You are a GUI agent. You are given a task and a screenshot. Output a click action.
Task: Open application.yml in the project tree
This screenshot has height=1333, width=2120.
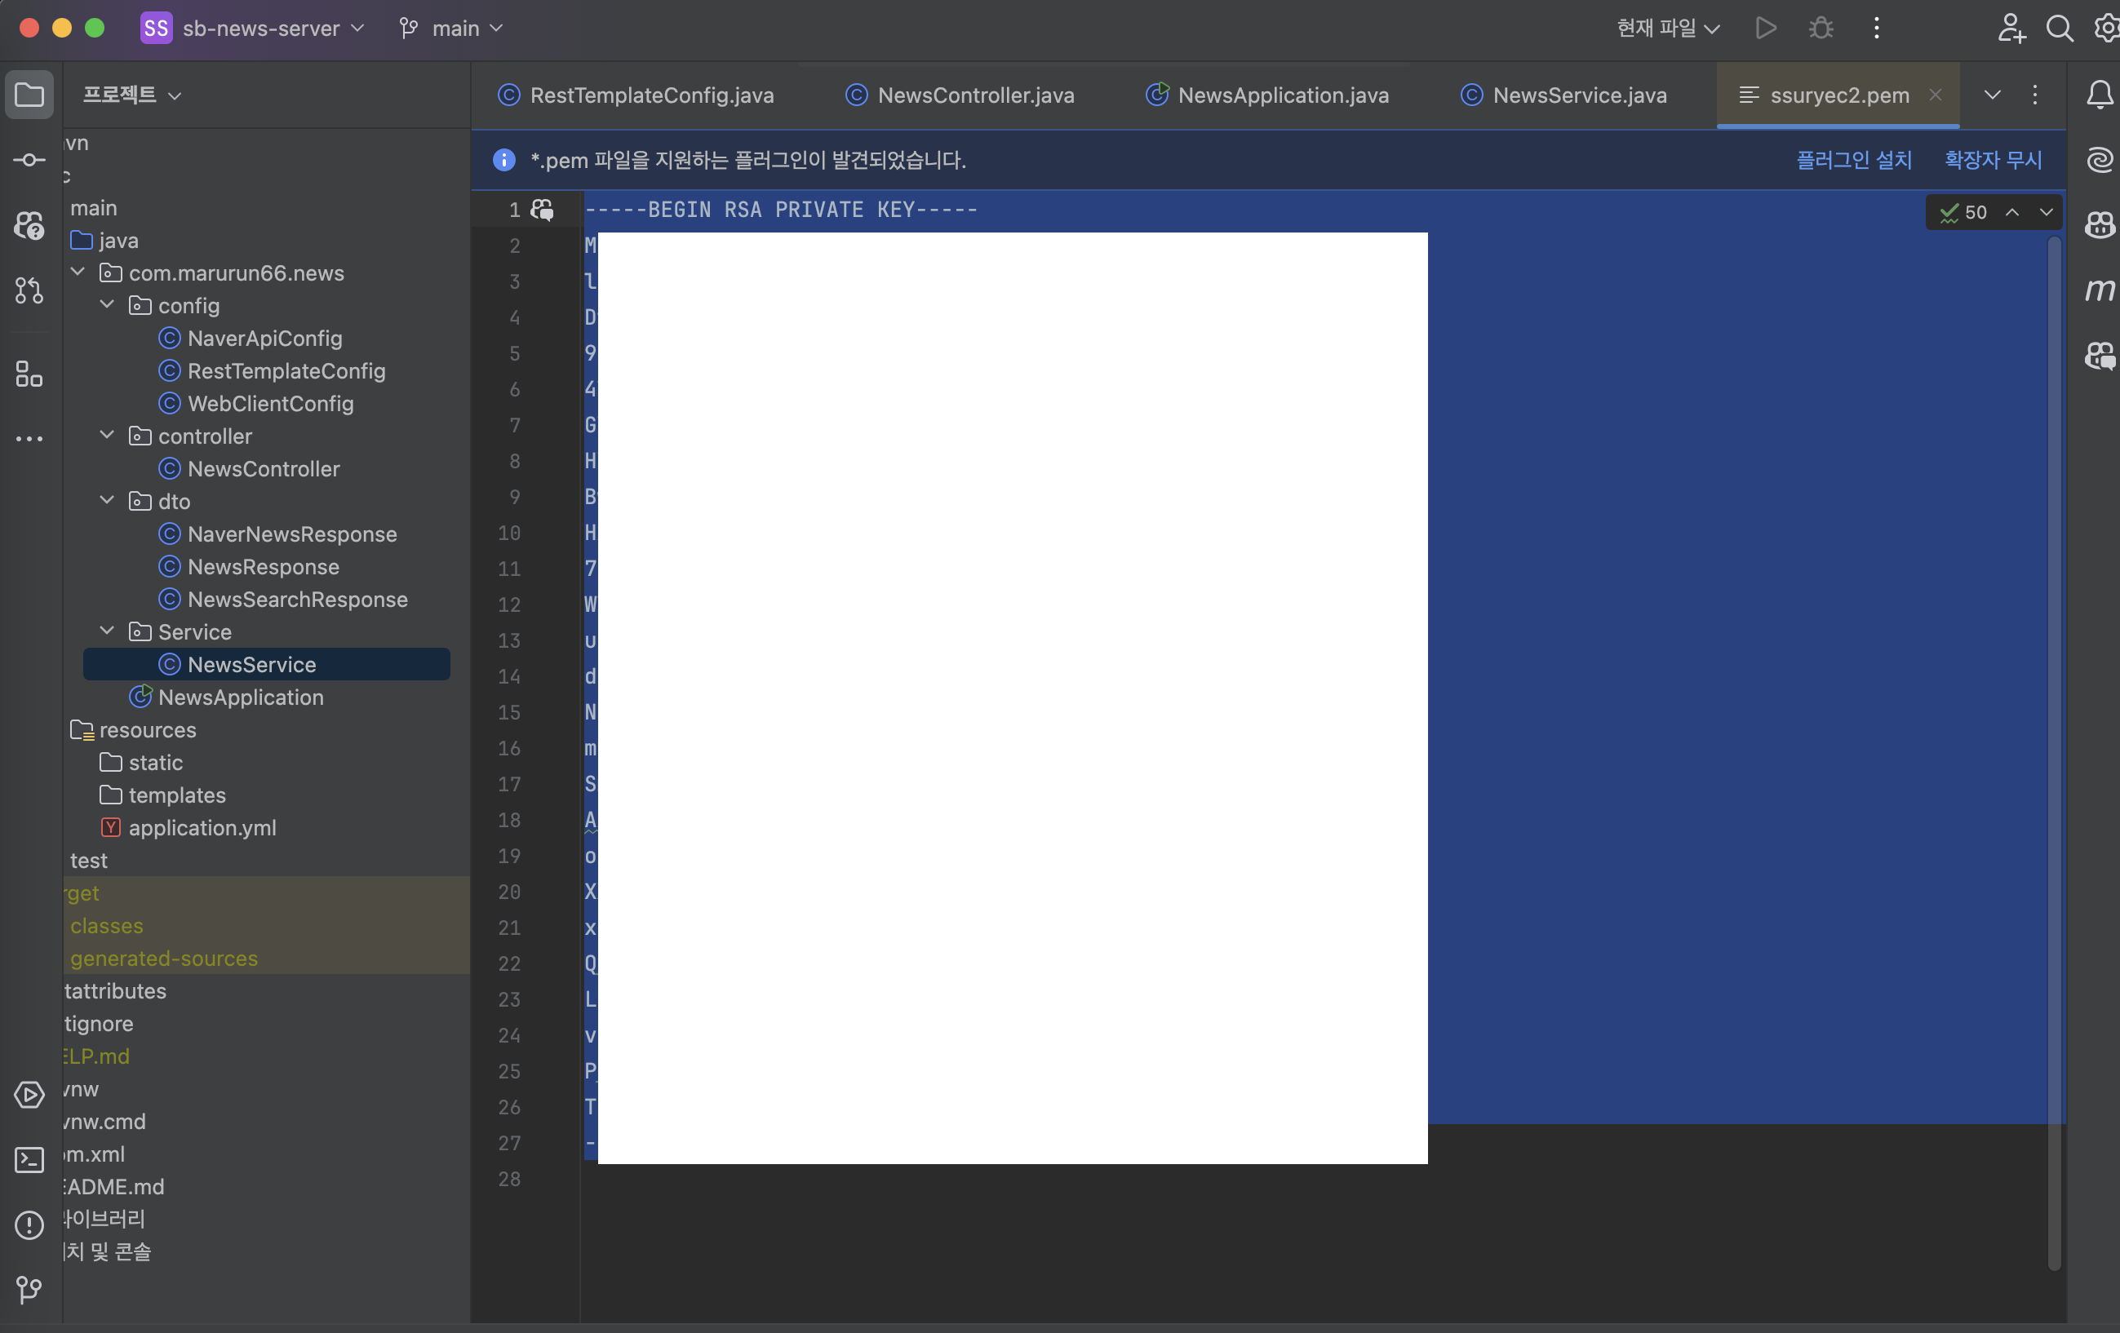[x=202, y=827]
